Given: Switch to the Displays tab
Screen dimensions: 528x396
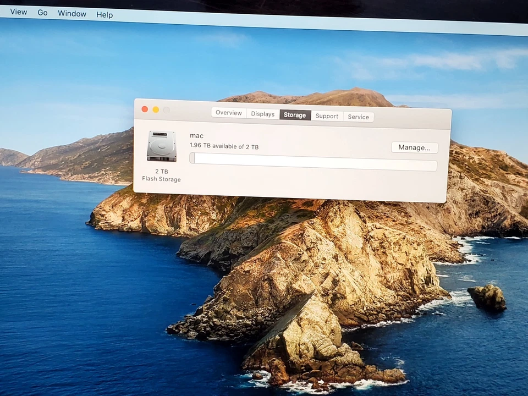Looking at the screenshot, I should [263, 114].
